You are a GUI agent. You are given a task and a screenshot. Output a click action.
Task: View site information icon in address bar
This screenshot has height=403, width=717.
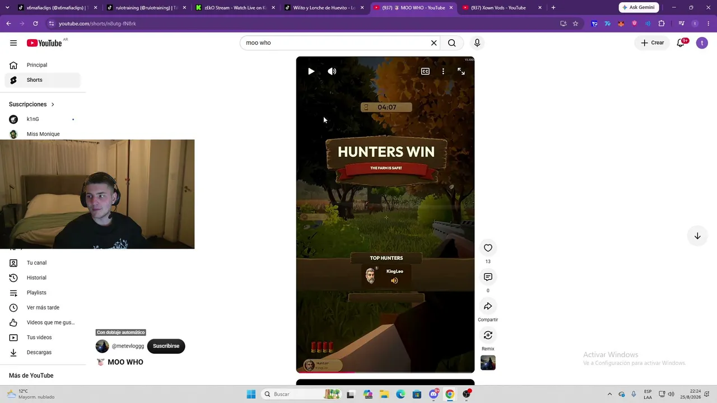click(x=51, y=24)
